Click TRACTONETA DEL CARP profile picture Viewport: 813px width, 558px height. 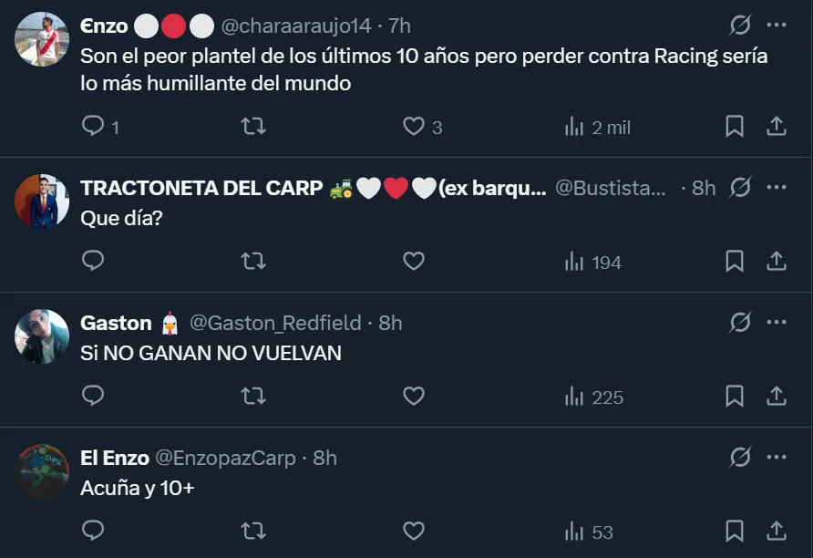42,201
